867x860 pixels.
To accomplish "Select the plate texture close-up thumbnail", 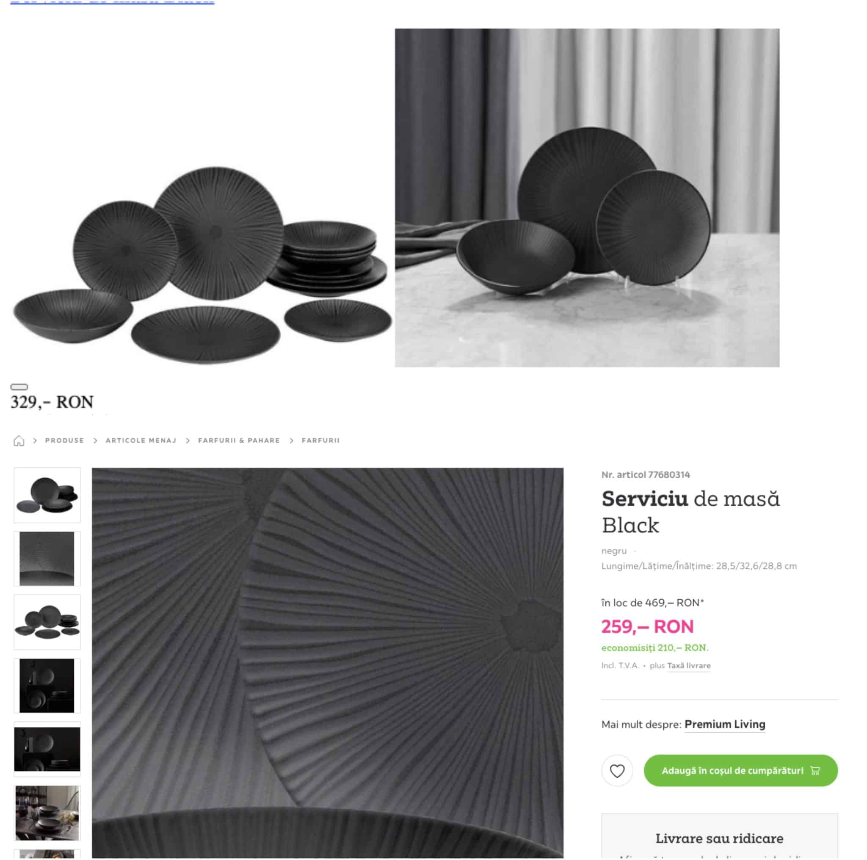I will (x=47, y=559).
